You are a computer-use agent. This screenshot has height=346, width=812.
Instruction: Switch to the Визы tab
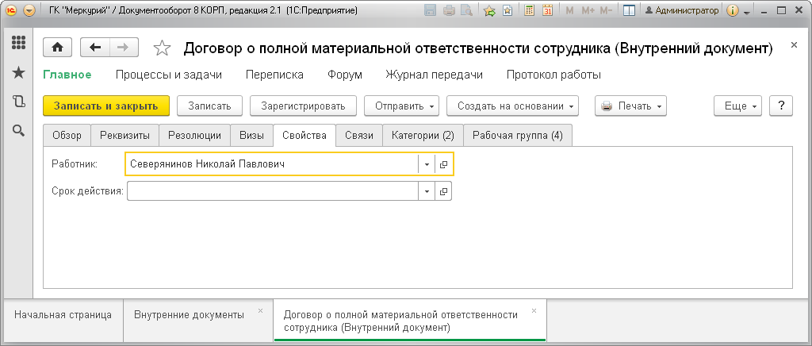[251, 136]
